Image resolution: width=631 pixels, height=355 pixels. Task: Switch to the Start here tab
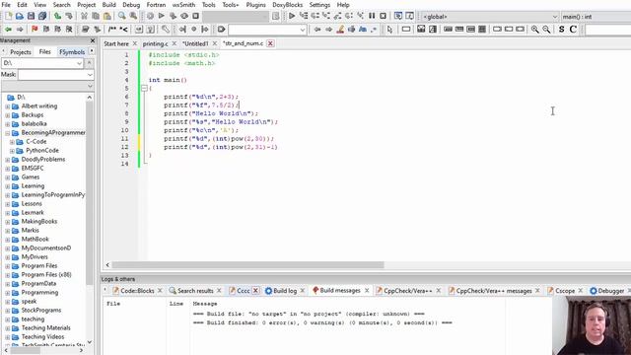(116, 43)
